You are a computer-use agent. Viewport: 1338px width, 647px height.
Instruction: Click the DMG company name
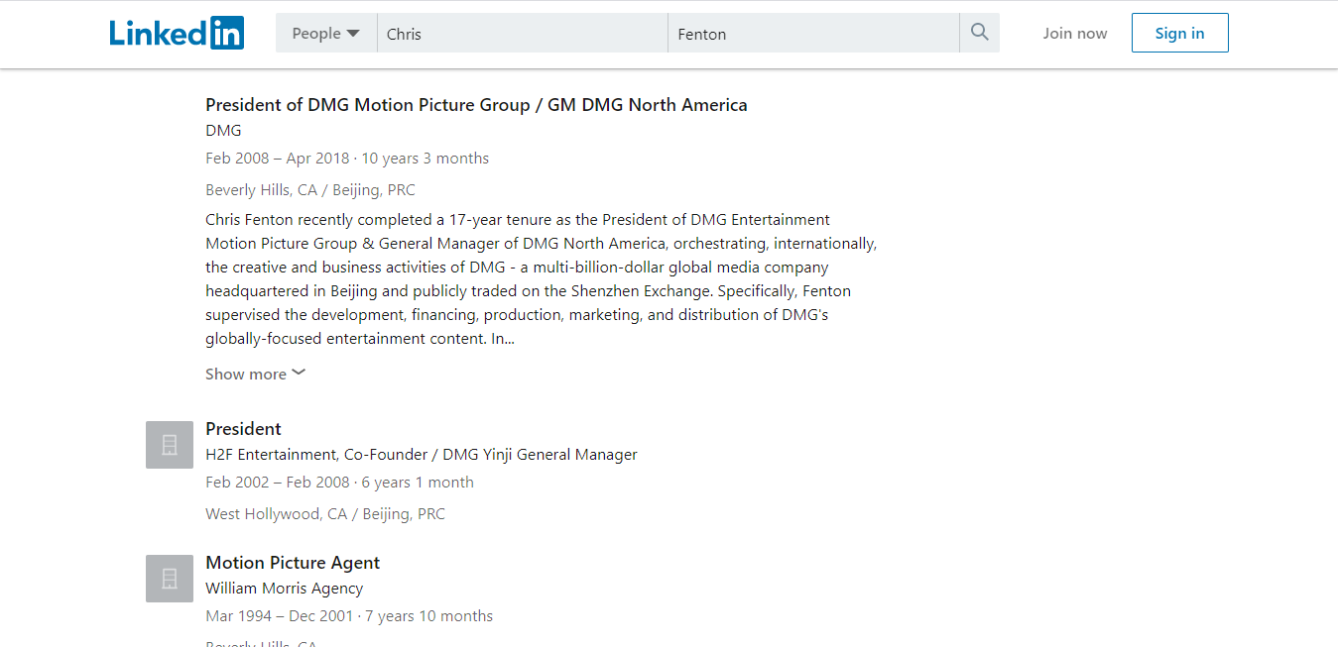(223, 131)
